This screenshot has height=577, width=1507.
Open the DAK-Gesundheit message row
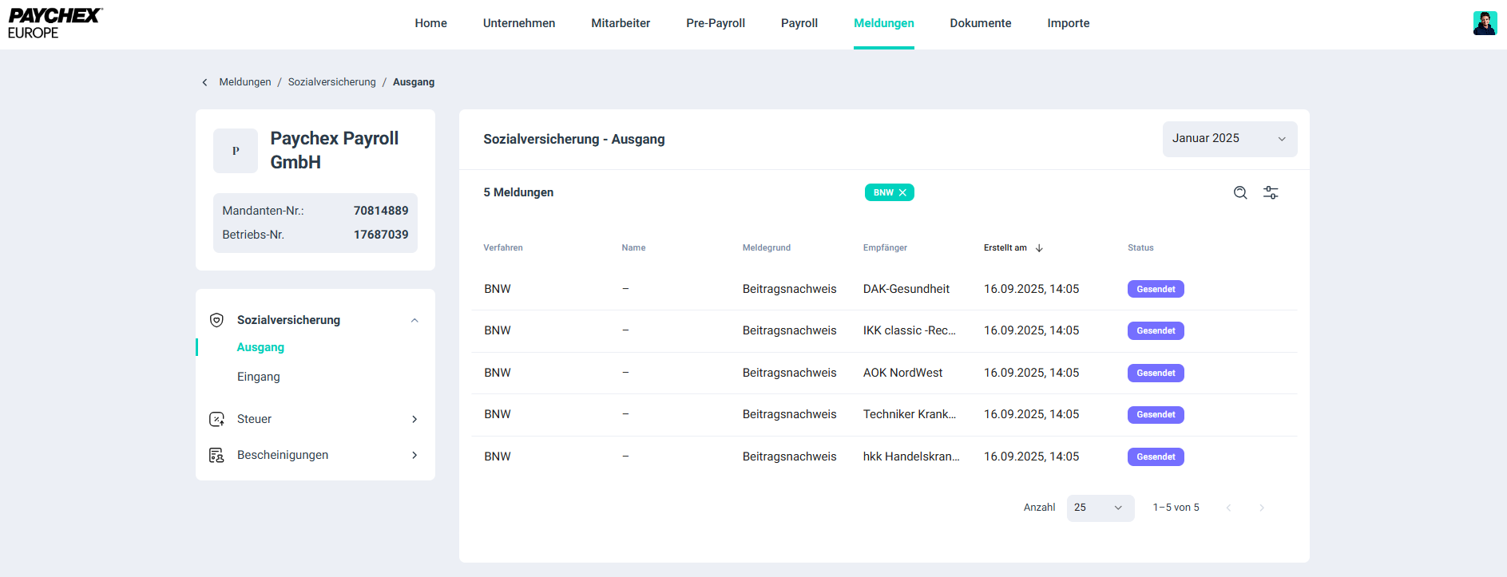[x=906, y=289]
